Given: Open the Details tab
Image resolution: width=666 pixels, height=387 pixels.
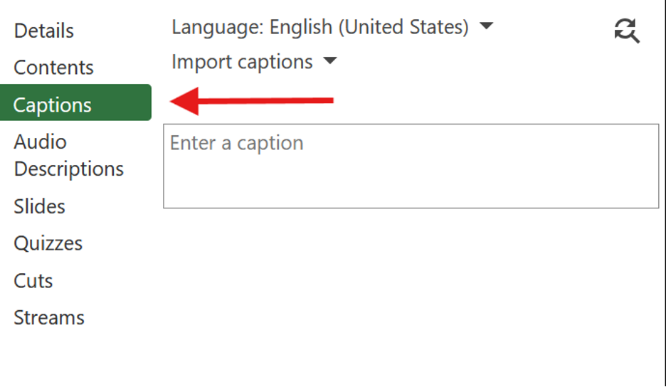Looking at the screenshot, I should (44, 31).
